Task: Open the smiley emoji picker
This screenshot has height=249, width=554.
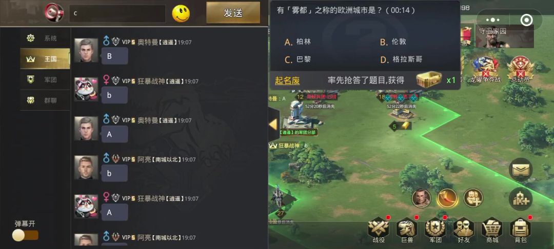Action: [x=181, y=13]
